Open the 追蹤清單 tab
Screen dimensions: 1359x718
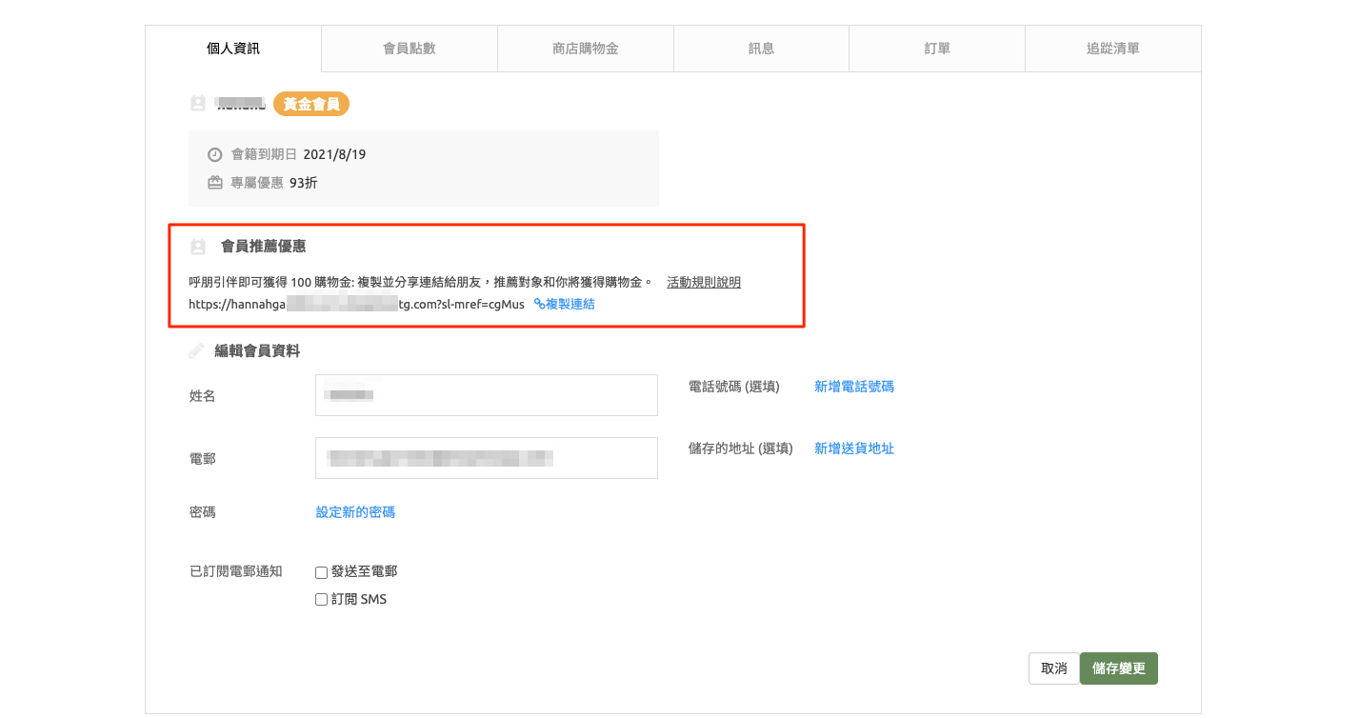coord(1113,49)
